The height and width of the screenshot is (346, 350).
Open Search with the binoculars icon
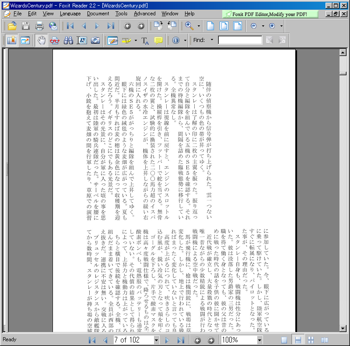[x=68, y=40]
